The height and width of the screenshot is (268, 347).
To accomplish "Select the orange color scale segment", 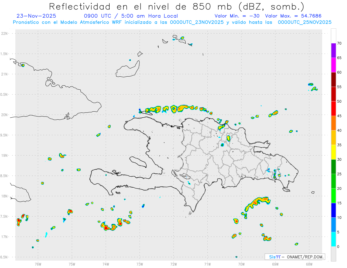I will click(x=333, y=123).
